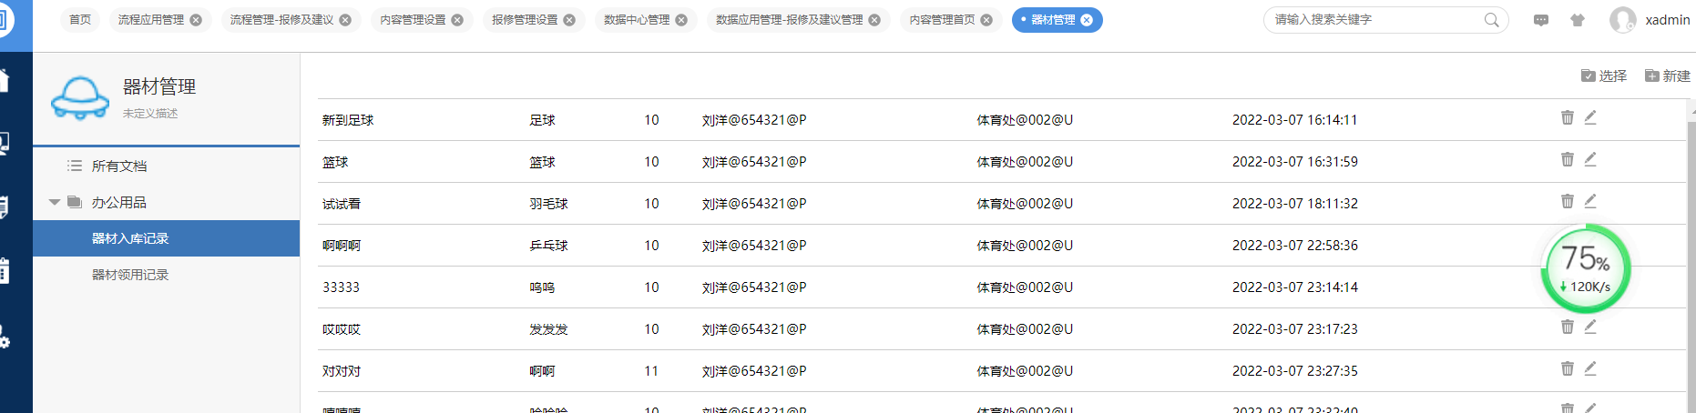The image size is (1696, 413).
Task: Collapse the 办公用品 folder tree
Action: (55, 202)
